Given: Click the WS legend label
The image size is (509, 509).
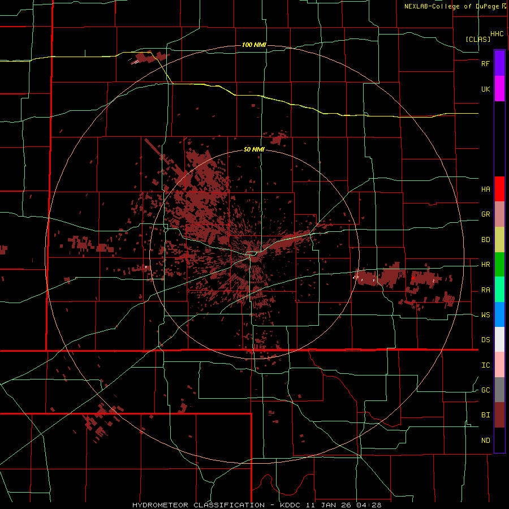Looking at the screenshot, I should point(485,315).
